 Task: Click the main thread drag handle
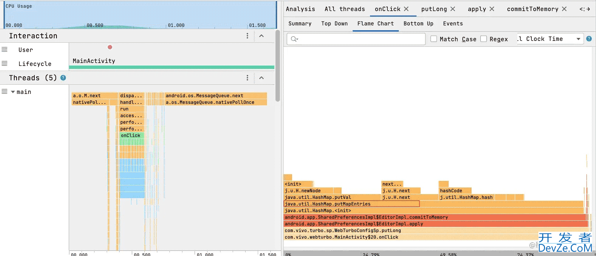pyautogui.click(x=4, y=91)
